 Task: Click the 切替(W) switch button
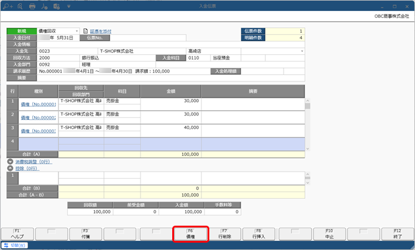(15, 245)
